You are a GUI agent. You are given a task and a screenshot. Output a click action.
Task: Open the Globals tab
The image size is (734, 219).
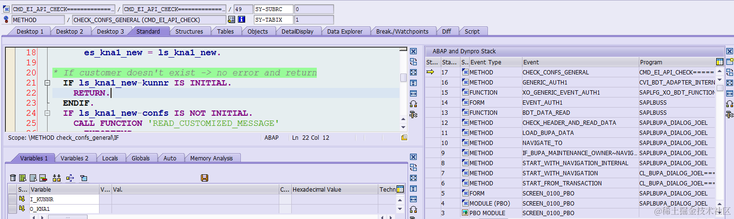pos(141,158)
